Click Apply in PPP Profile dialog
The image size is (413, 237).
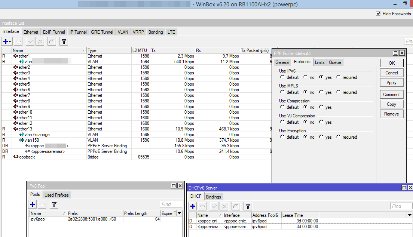392,83
